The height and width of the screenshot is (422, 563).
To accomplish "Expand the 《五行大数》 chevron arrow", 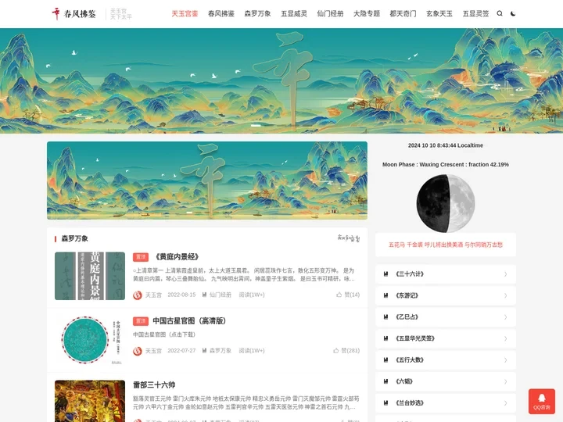I will pos(506,360).
